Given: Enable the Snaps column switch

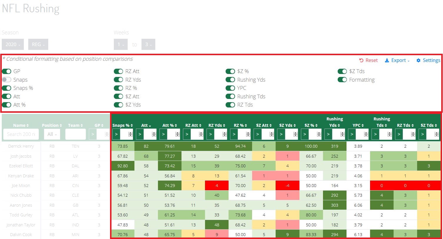Looking at the screenshot, I should [x=6, y=80].
